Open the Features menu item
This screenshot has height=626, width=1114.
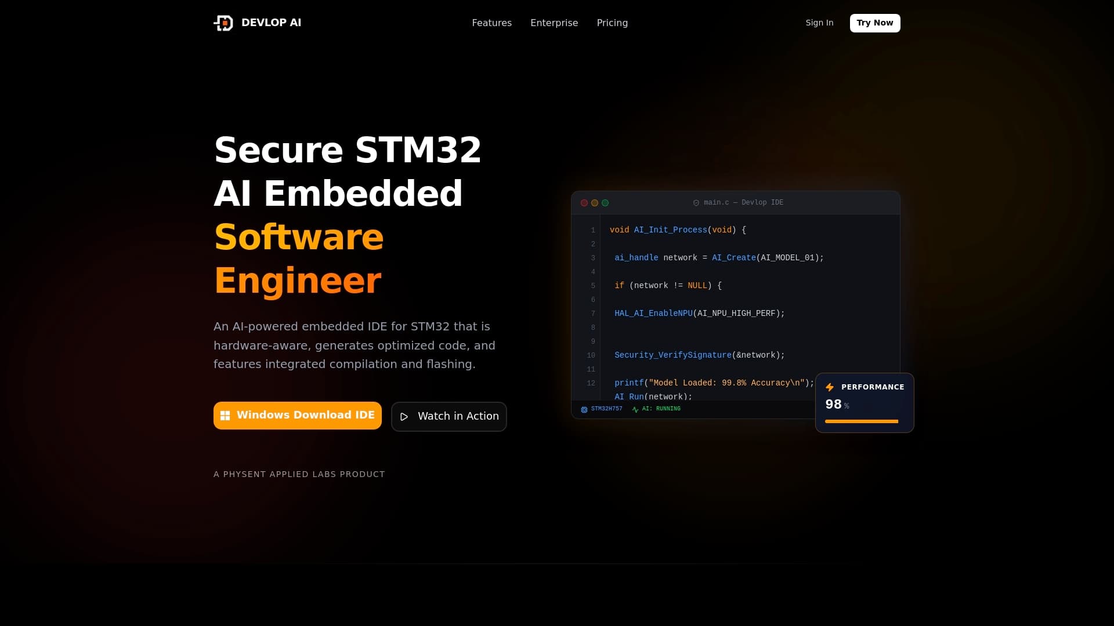pos(491,23)
